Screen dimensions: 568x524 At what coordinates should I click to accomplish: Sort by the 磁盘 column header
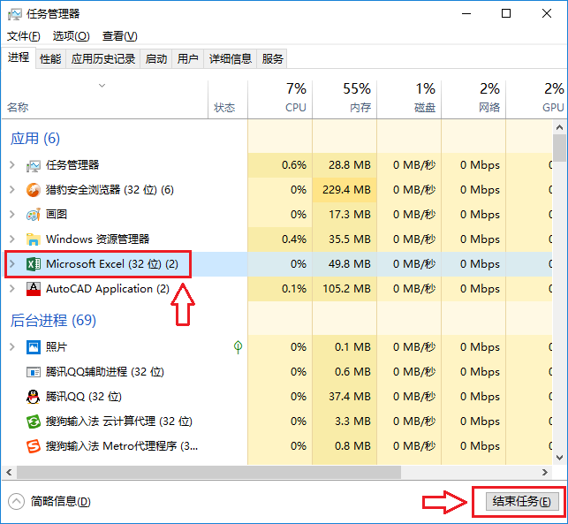point(409,100)
